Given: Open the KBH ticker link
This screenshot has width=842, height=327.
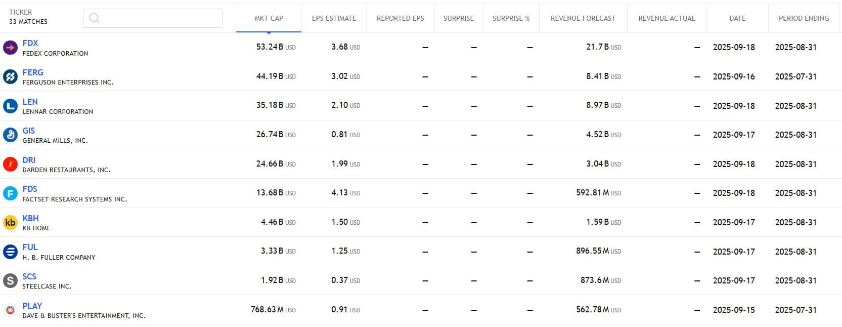Looking at the screenshot, I should click(30, 219).
